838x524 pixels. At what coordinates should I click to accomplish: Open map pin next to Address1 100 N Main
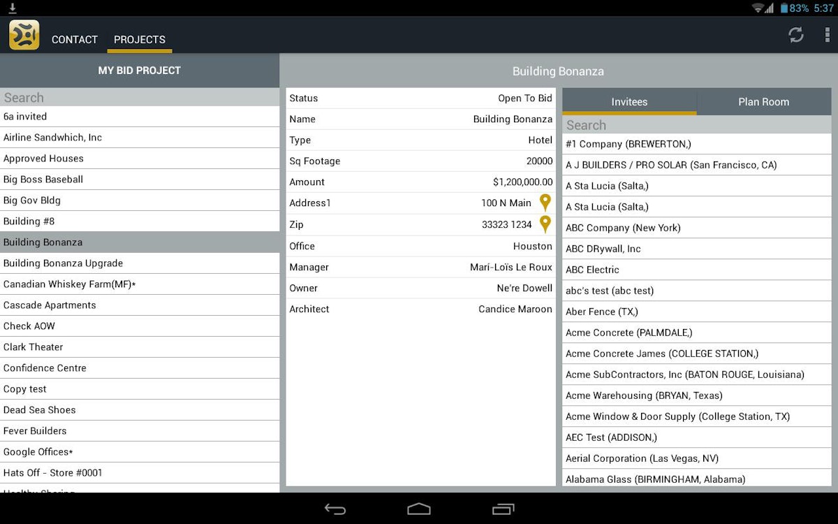pos(545,203)
